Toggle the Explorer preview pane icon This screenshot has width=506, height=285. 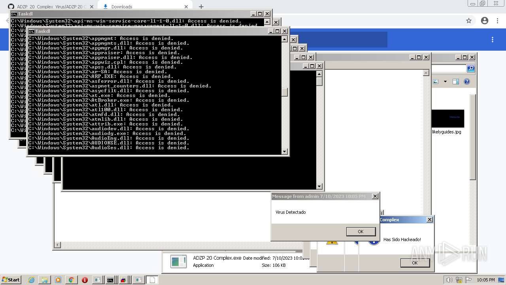tap(456, 82)
